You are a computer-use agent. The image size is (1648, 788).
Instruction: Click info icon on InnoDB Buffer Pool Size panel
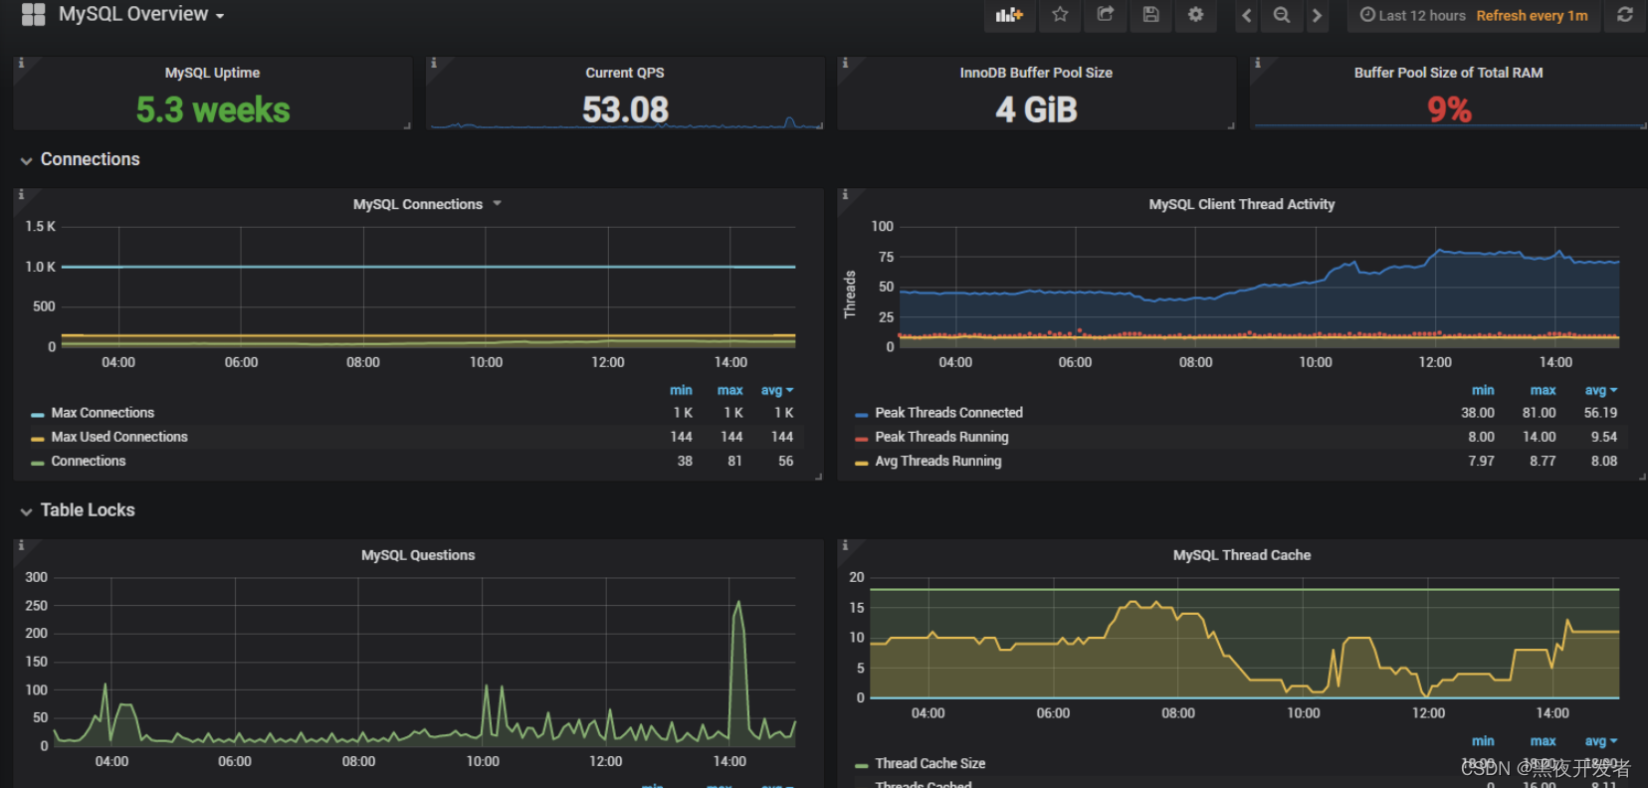coord(845,63)
